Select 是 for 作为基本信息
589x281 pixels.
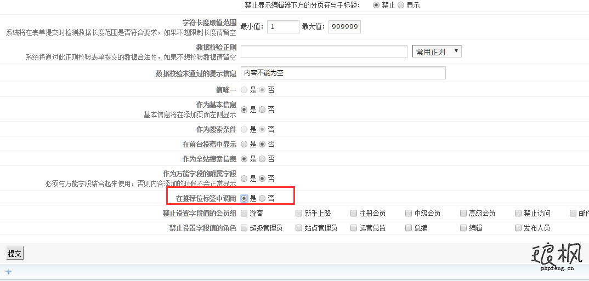click(x=244, y=110)
